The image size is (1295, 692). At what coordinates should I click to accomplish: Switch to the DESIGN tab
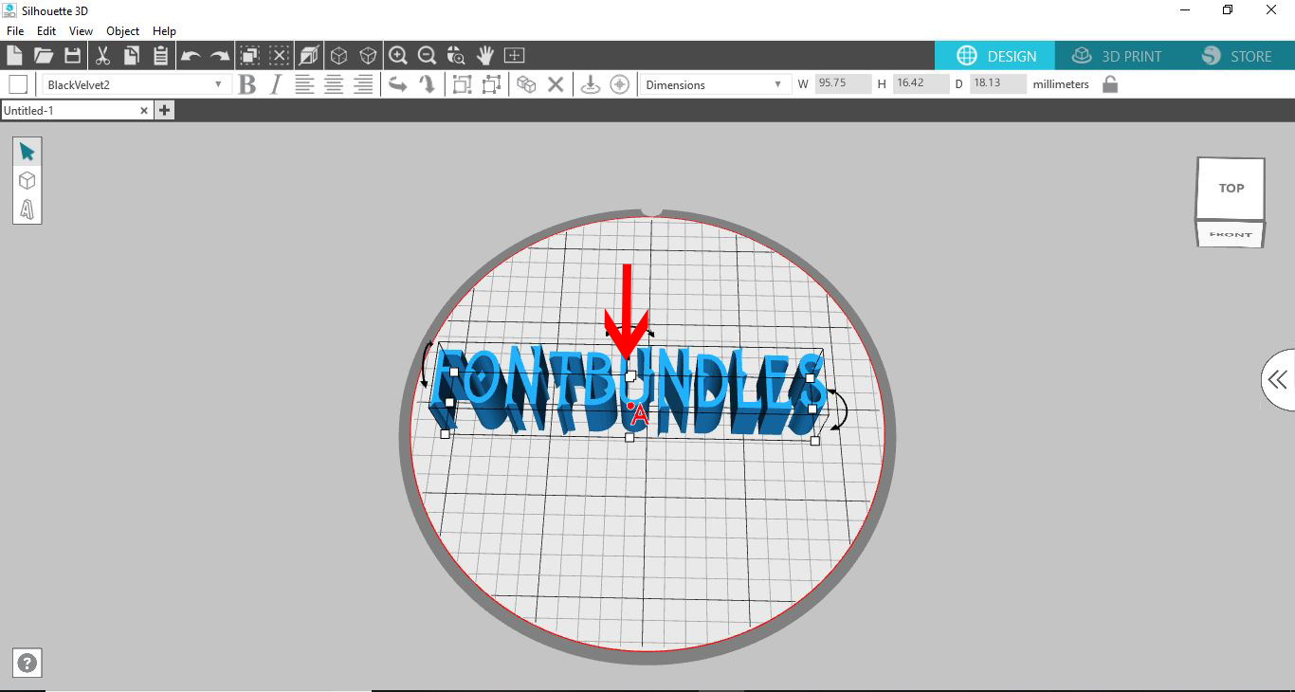click(995, 55)
